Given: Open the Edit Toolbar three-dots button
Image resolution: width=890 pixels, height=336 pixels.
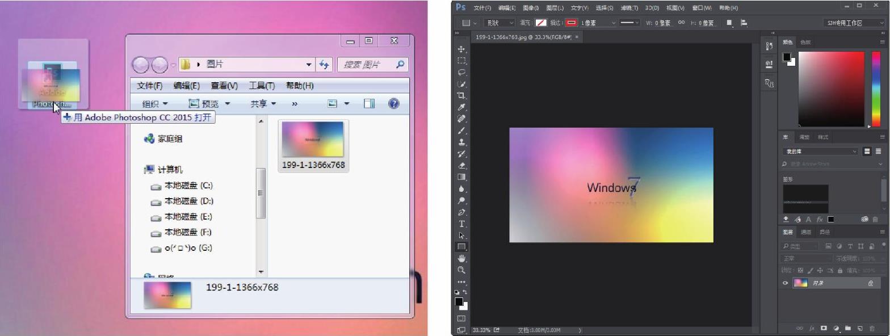Looking at the screenshot, I should point(461,282).
